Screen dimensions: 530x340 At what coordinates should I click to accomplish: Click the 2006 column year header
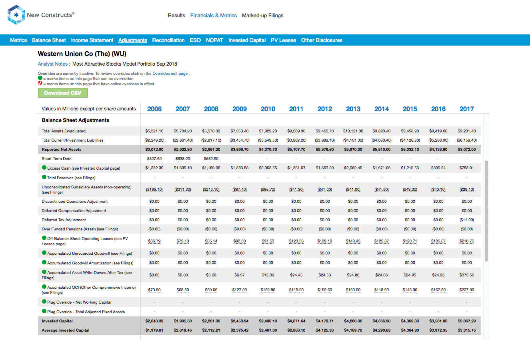tap(154, 109)
